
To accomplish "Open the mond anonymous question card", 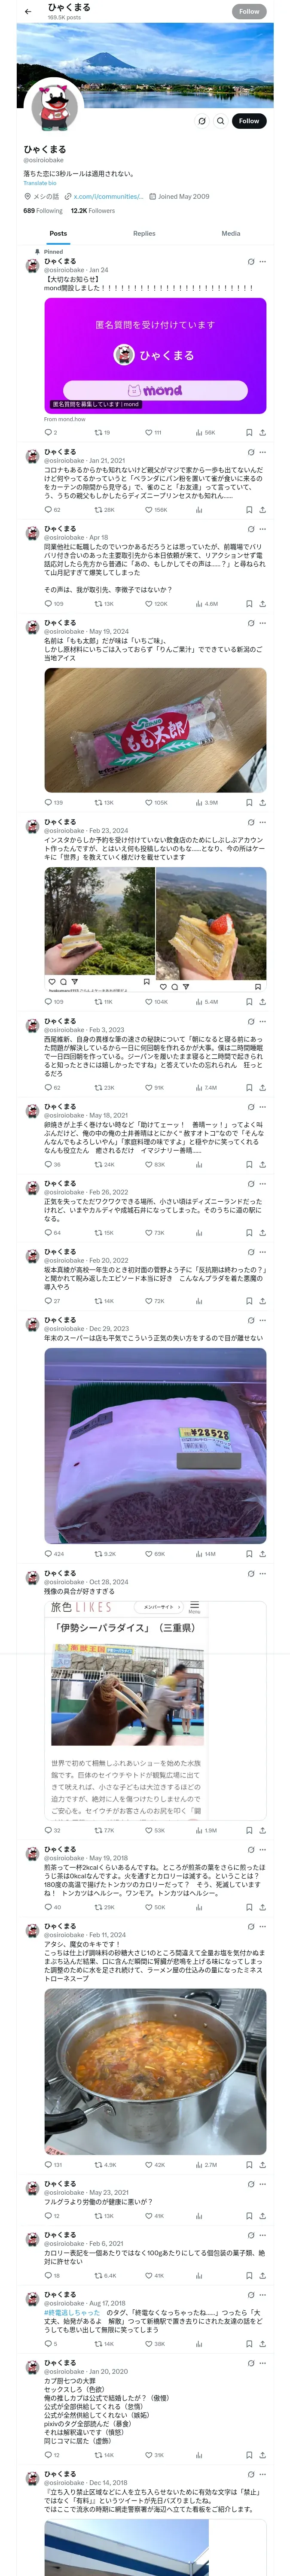I will pyautogui.click(x=155, y=355).
